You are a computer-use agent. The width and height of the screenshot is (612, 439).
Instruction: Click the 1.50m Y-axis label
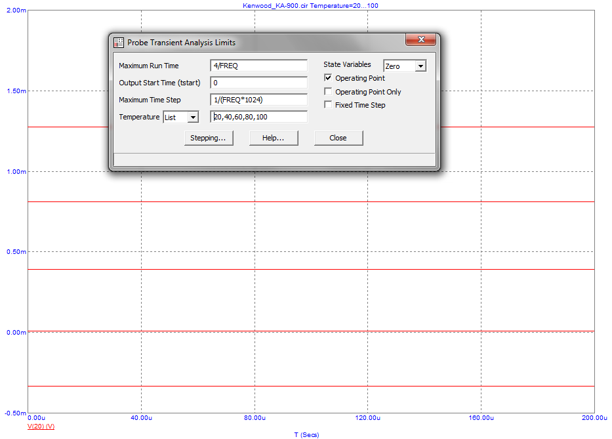tap(16, 91)
